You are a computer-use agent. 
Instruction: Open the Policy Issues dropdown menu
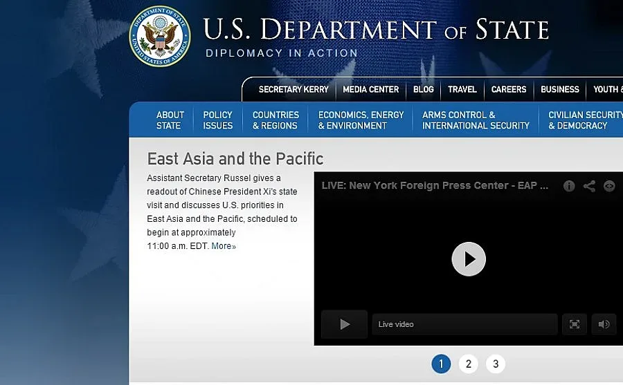click(218, 120)
